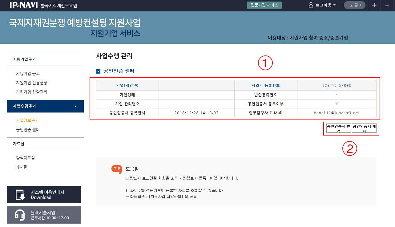The width and height of the screenshot is (395, 227).
Task: Open 공인인증 센터 in the sidebar
Action: pos(28,130)
